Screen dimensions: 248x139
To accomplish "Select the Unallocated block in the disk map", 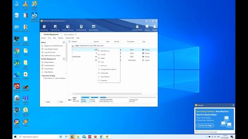I will tap(143, 100).
